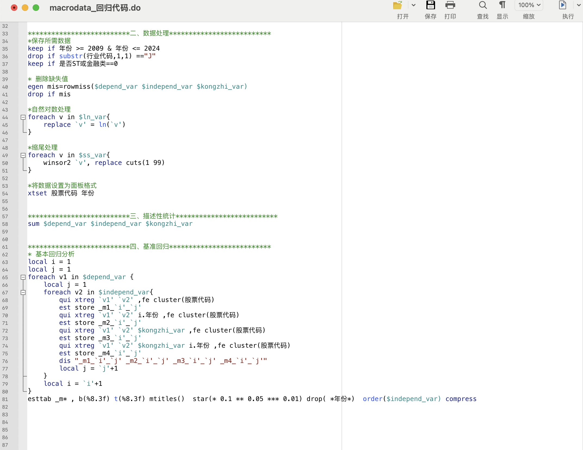Collapse the foreach v1 block at line 65

coord(23,277)
